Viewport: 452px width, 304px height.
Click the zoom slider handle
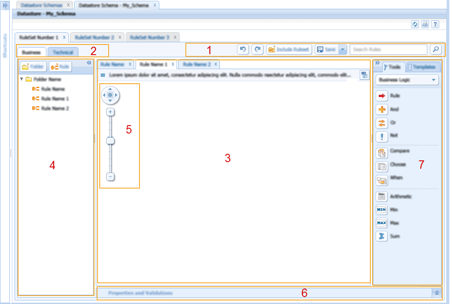pyautogui.click(x=110, y=141)
